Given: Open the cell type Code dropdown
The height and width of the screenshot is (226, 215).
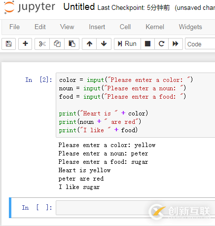Looking at the screenshot, I should tap(200, 44).
